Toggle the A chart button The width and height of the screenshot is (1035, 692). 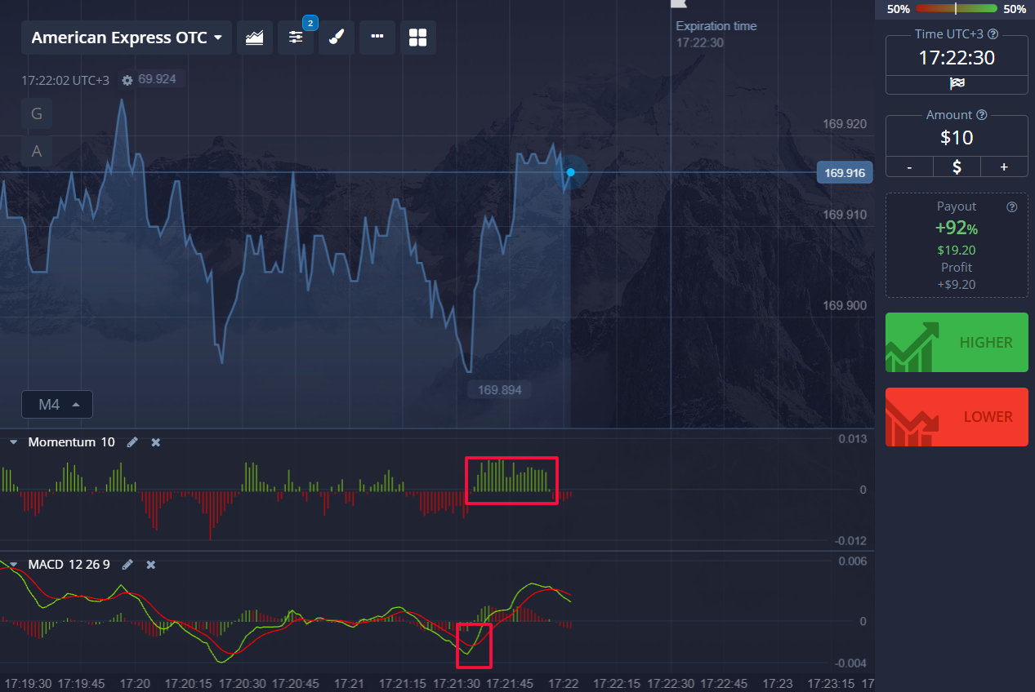pos(37,151)
